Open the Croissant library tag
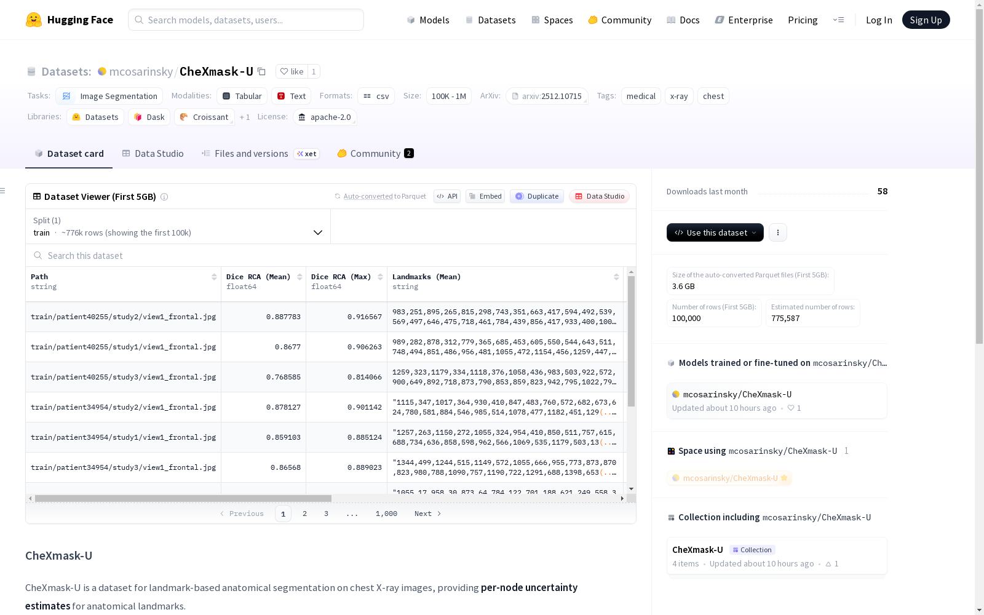 coord(204,117)
